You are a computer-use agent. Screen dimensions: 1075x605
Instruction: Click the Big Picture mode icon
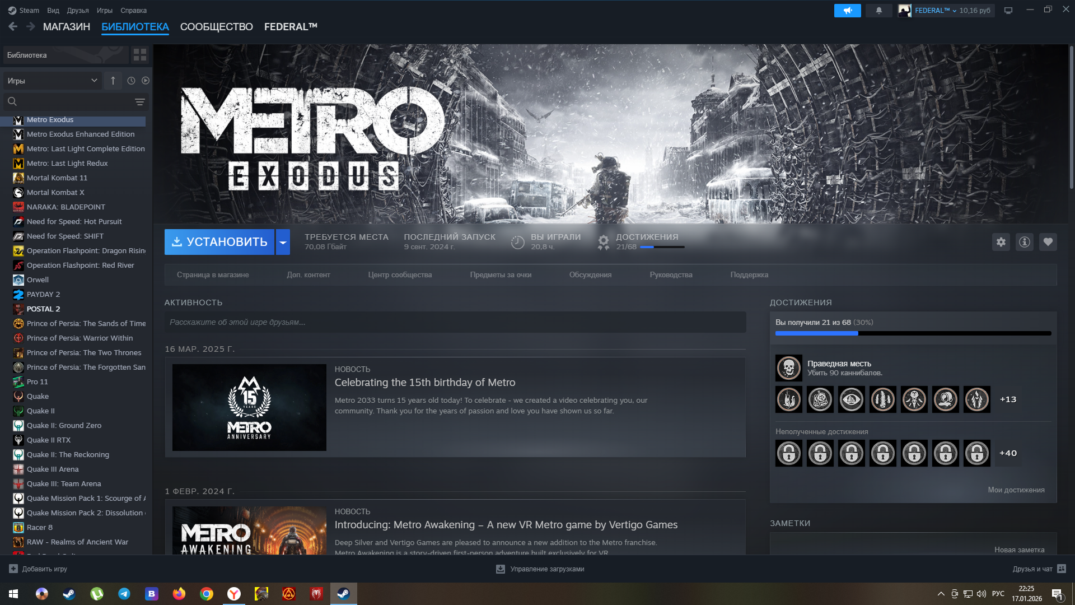pos(1008,11)
